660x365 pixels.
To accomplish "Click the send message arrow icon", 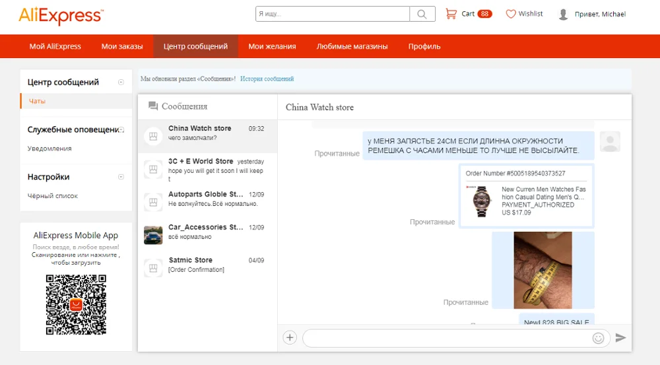I will coord(620,338).
